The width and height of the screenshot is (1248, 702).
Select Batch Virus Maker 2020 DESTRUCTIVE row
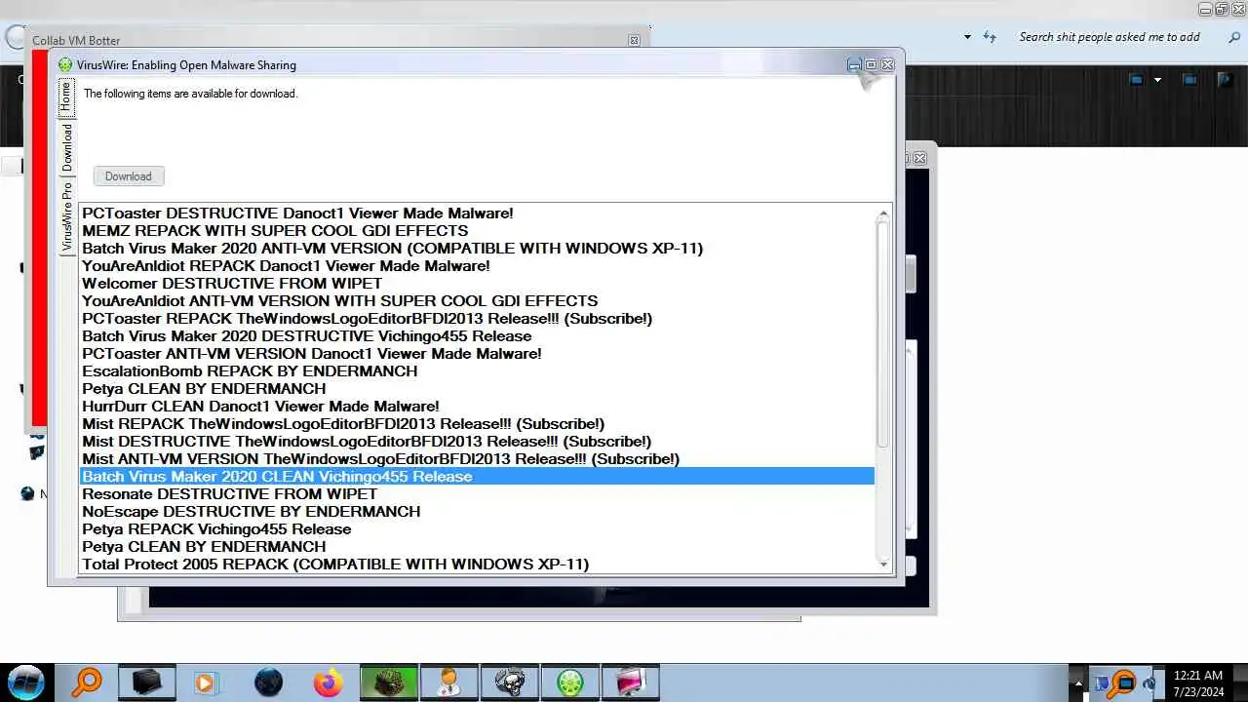(x=478, y=336)
